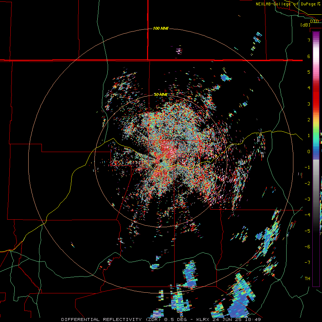Click the 100 NMI range ring label
Viewport: 322px width, 322px height.
click(x=161, y=28)
